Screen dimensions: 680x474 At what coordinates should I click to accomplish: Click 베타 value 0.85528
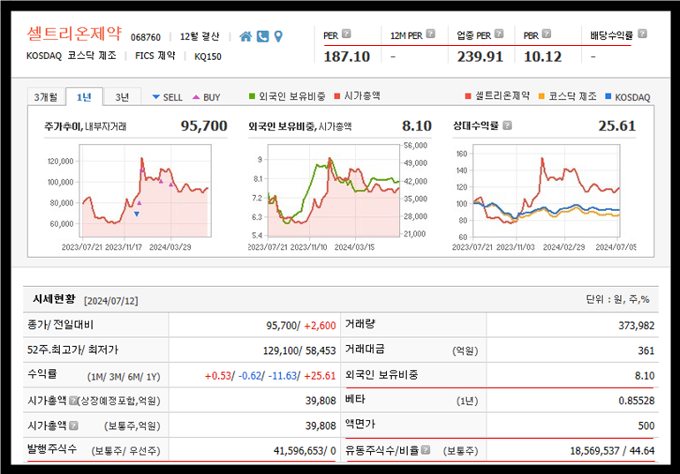(x=636, y=401)
